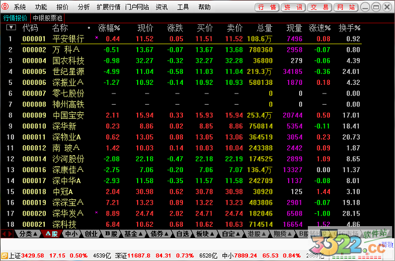The width and height of the screenshot is (395, 261).
Task: Open the column selector dropdown arrow box
Action: click(11, 27)
